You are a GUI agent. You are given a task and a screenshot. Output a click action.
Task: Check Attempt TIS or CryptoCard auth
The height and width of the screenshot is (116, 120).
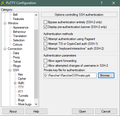45,44
